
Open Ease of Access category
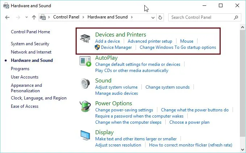click(x=25, y=106)
